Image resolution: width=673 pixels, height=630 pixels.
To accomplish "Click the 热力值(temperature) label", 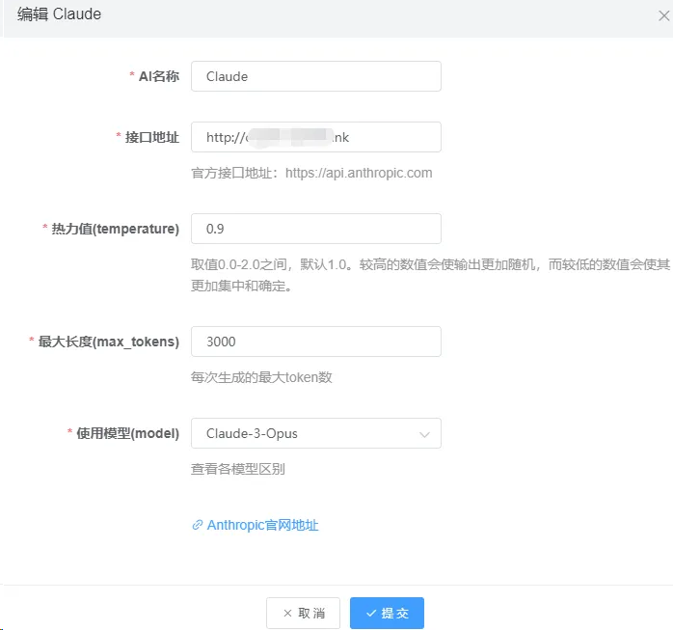I will click(115, 229).
